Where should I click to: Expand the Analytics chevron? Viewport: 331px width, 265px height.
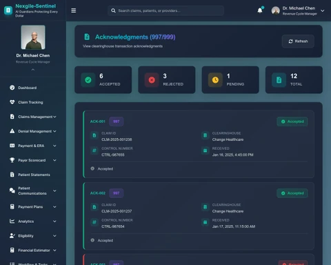pyautogui.click(x=54, y=221)
